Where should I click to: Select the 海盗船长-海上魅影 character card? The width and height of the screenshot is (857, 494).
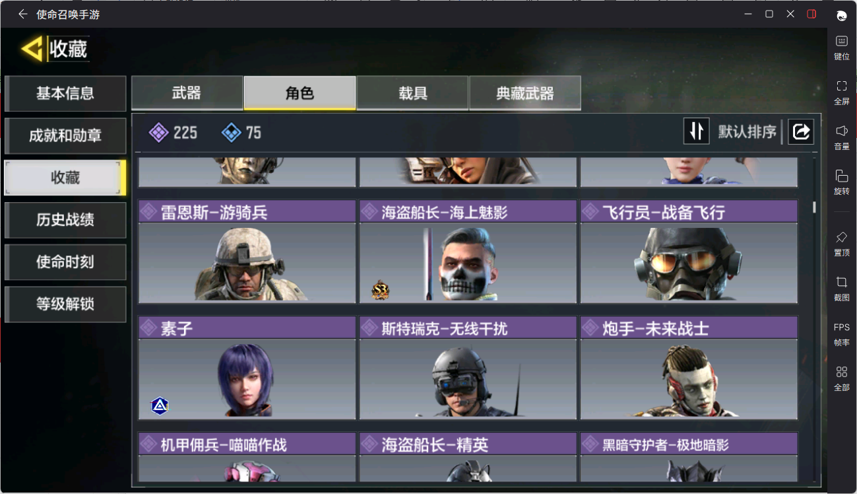[x=468, y=252]
